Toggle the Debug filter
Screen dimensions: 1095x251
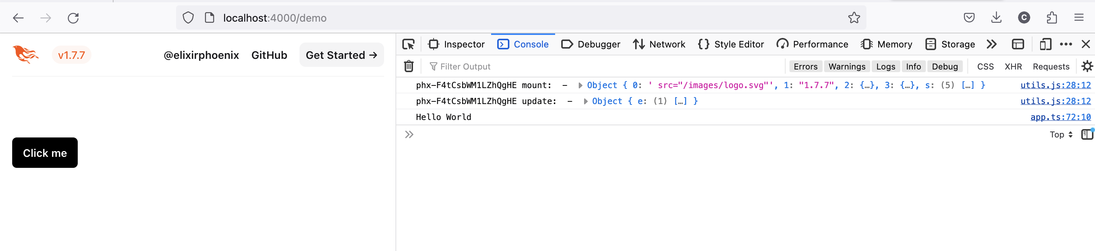point(945,66)
